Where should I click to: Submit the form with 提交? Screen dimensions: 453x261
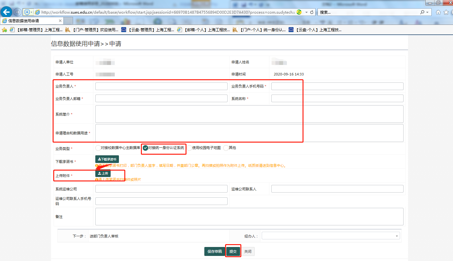coord(233,251)
